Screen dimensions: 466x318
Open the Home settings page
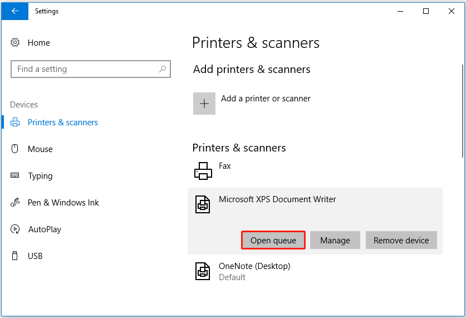click(38, 43)
